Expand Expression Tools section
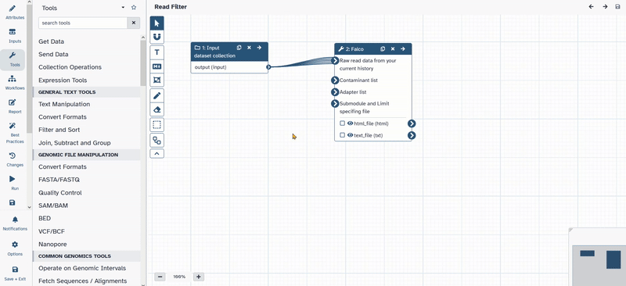This screenshot has height=286, width=626. coord(63,80)
